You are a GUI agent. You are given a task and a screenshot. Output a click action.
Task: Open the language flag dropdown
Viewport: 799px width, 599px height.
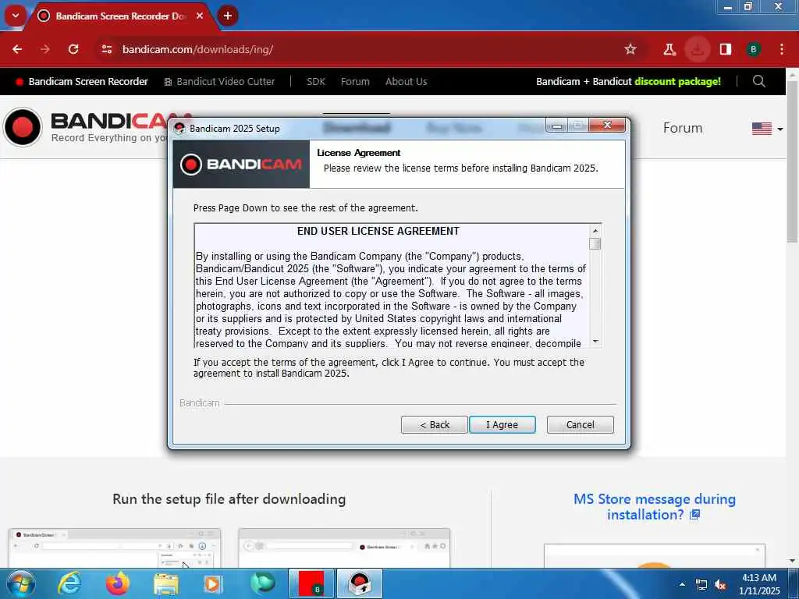pyautogui.click(x=767, y=129)
